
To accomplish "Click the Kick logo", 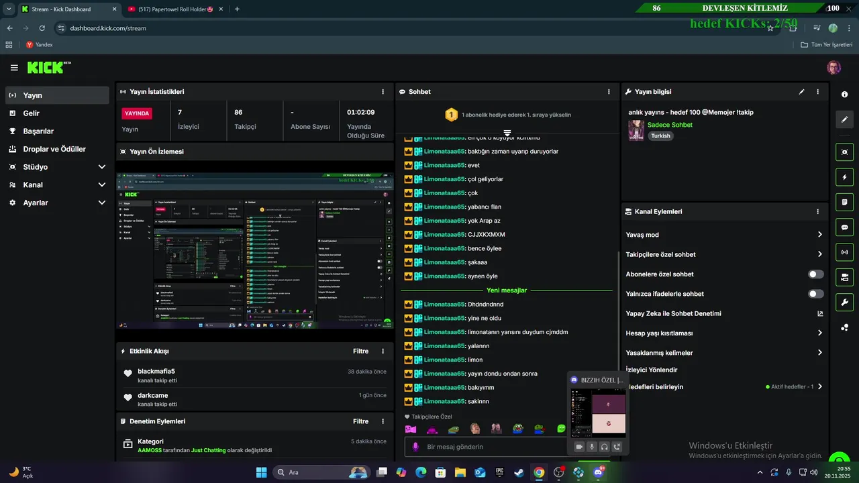I will [x=49, y=68].
